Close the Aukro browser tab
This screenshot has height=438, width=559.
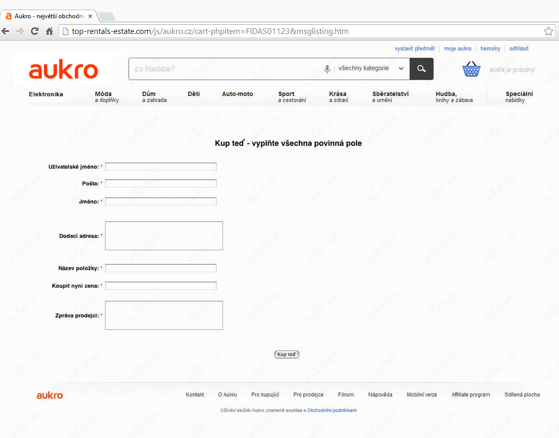(x=90, y=16)
